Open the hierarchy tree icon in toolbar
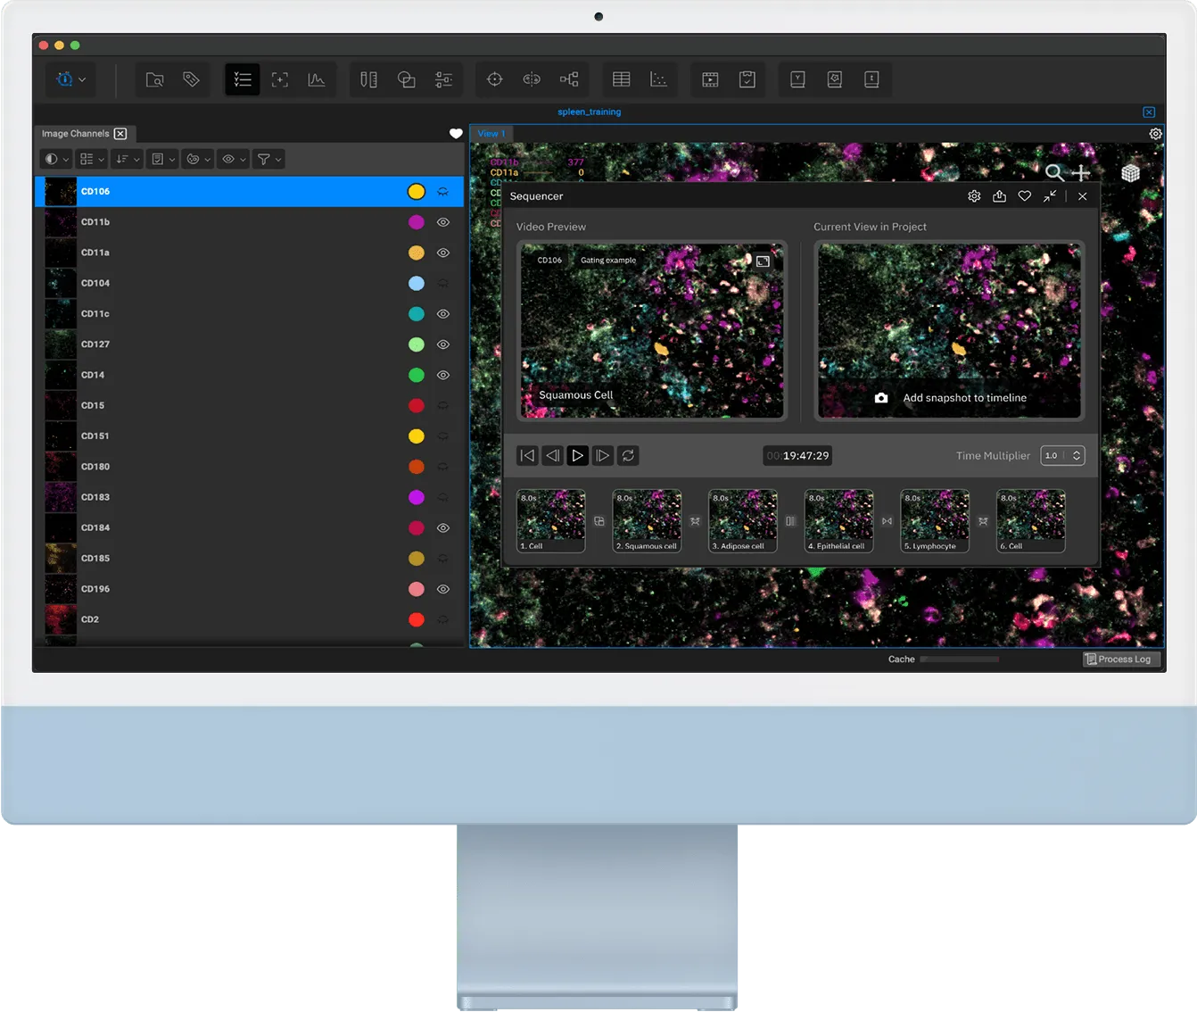The height and width of the screenshot is (1012, 1197). 569,79
